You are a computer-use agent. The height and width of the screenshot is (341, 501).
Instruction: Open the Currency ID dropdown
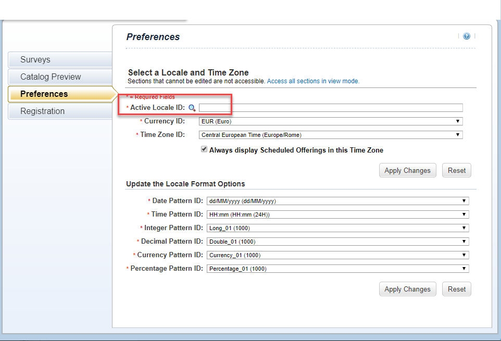coord(331,121)
